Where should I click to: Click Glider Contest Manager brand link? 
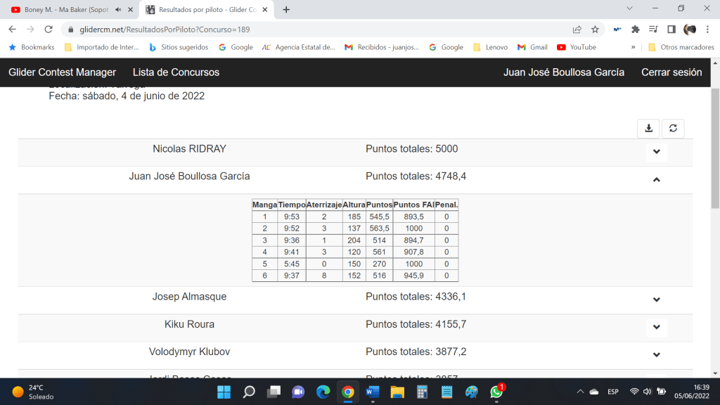pos(62,72)
